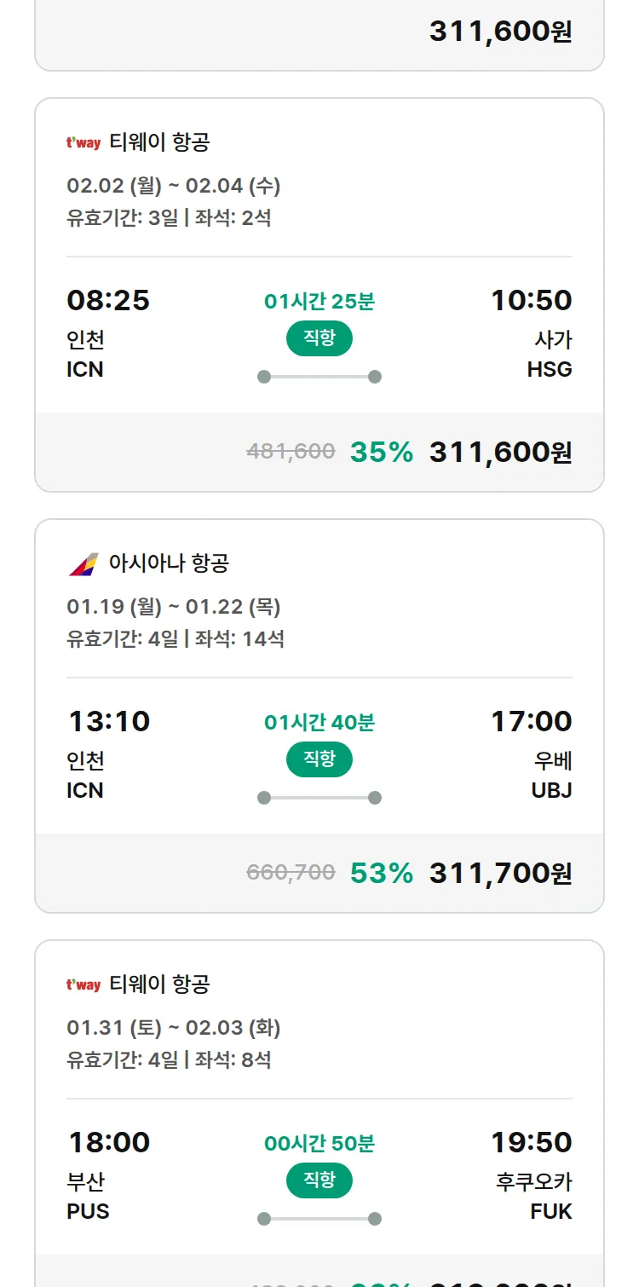Click the 직항 badge on Ube flight
The height and width of the screenshot is (1287, 639).
pos(319,759)
